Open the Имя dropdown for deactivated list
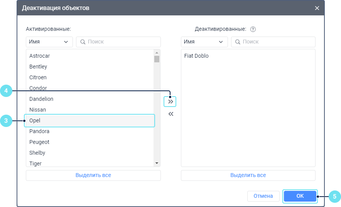 click(204, 42)
